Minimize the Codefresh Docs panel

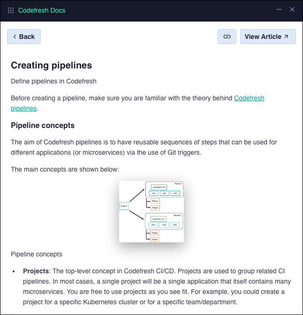(279, 10)
